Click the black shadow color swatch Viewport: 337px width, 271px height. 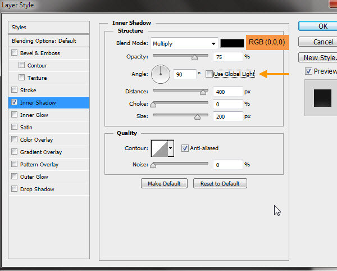[x=232, y=43]
